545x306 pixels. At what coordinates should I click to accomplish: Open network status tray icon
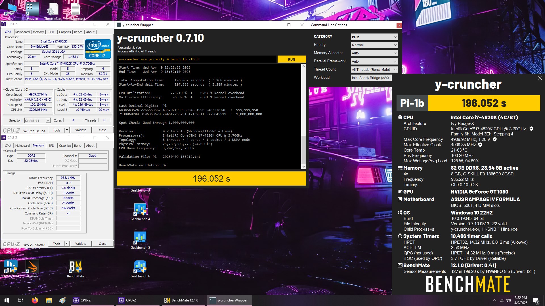pos(502,300)
